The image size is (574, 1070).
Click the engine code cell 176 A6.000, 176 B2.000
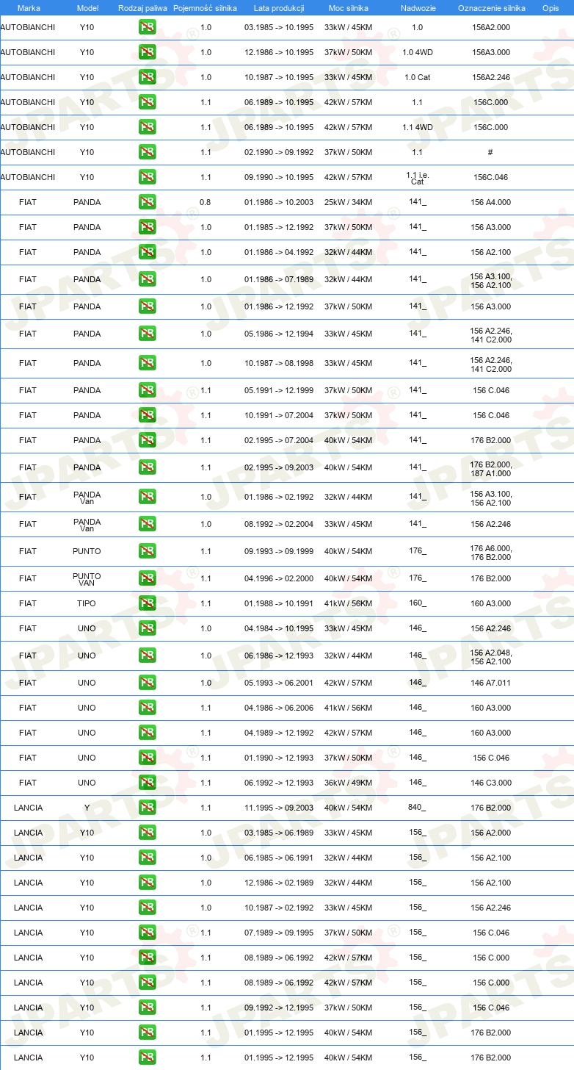[x=491, y=552]
